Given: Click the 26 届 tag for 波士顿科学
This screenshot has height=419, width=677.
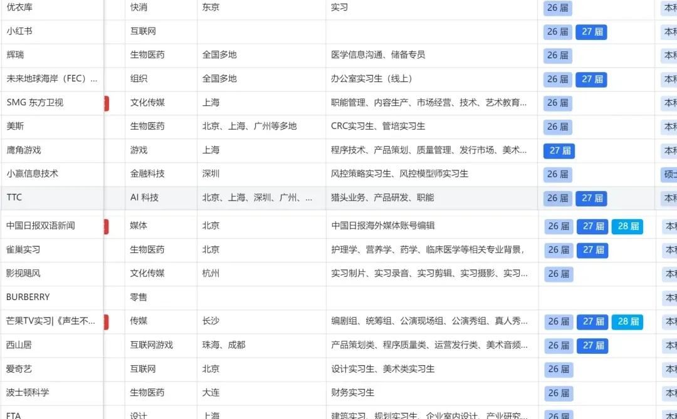Looking at the screenshot, I should (559, 393).
